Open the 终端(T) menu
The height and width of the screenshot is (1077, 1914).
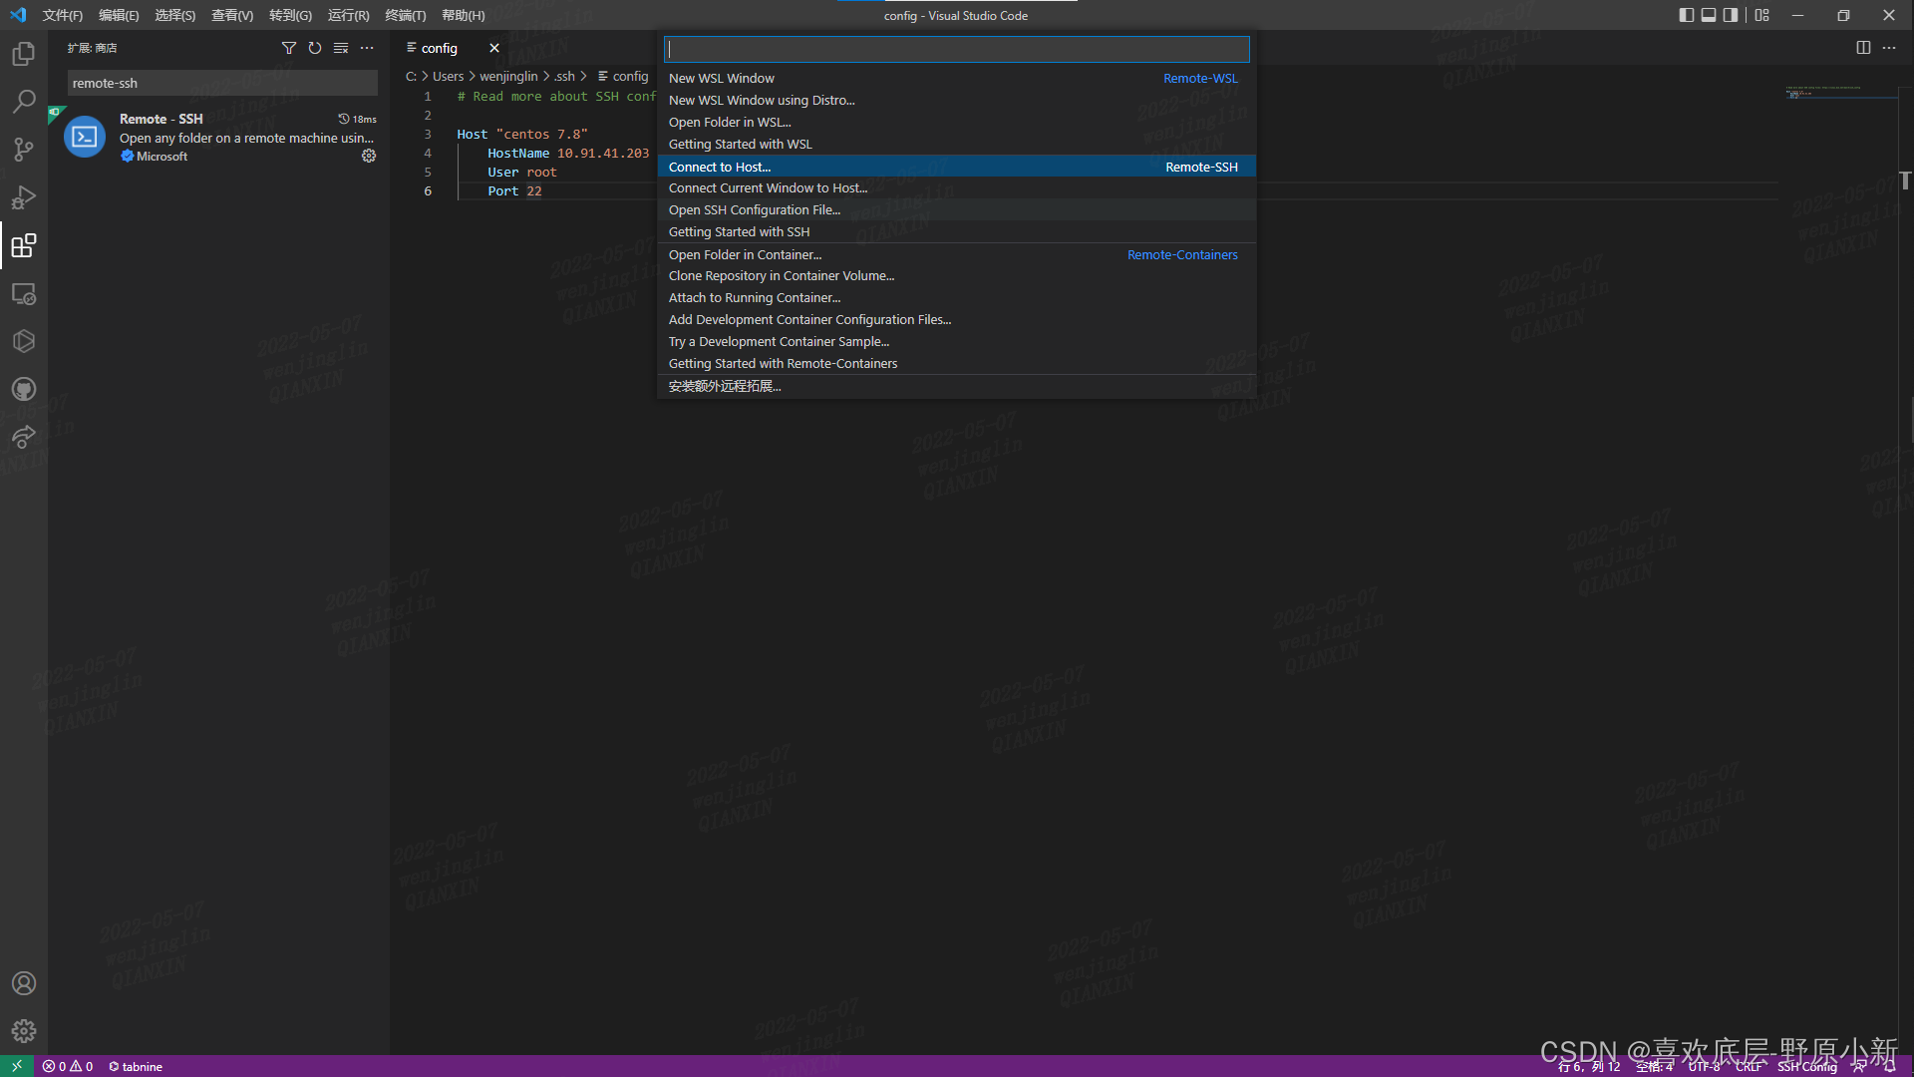pos(406,15)
